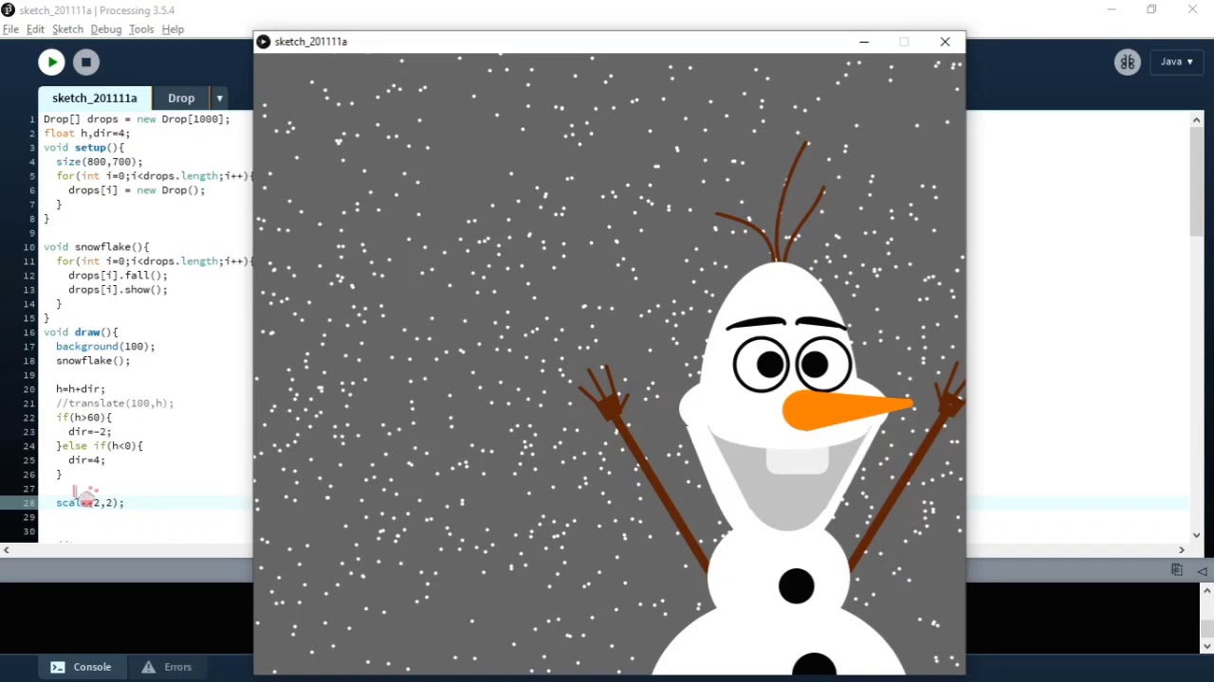Click the editor vertical scrollbar thumb
This screenshot has width=1214, height=682.
[x=1197, y=182]
